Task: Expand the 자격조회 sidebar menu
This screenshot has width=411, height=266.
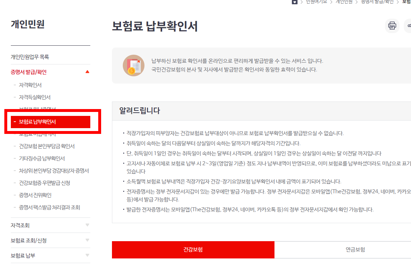Action: click(51, 225)
